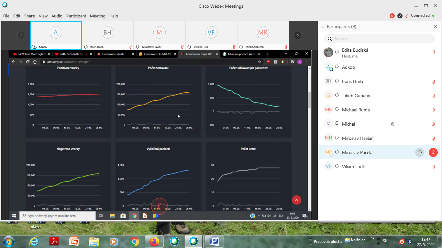This screenshot has width=442, height=248.
Task: Click the raised hand icon beside Michal
Action: pyautogui.click(x=392, y=124)
